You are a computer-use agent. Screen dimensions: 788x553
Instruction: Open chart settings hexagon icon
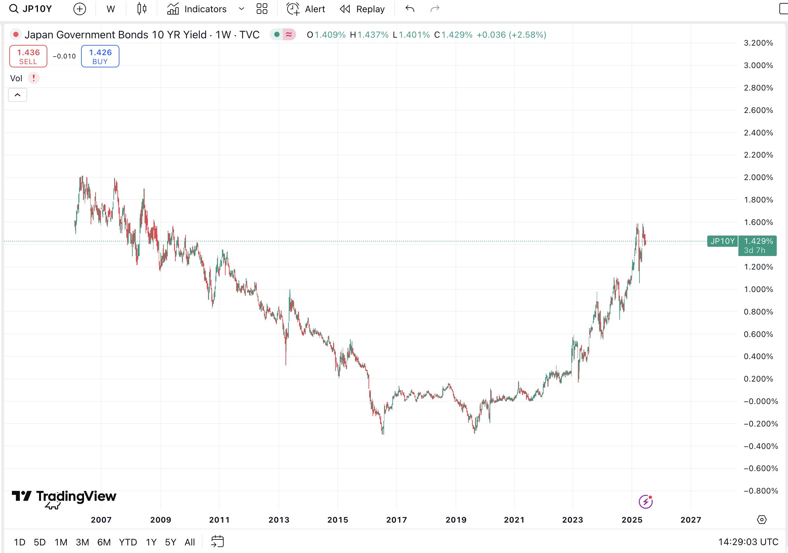762,520
